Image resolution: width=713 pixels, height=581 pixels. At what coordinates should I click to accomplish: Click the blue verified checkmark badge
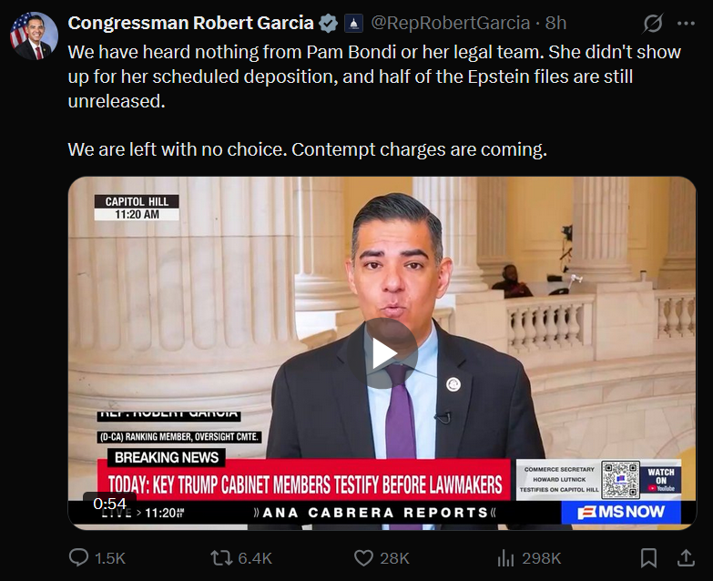click(x=328, y=23)
